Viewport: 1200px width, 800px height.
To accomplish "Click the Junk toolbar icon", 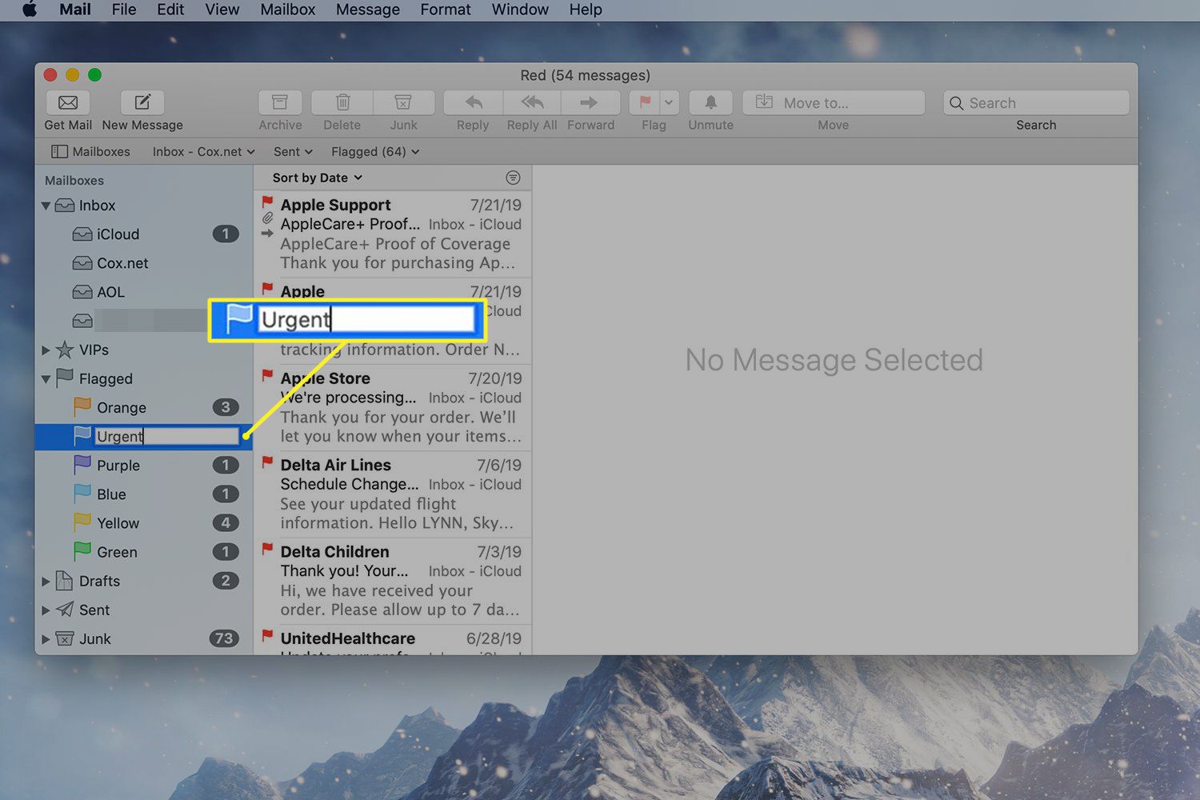I will tap(403, 102).
